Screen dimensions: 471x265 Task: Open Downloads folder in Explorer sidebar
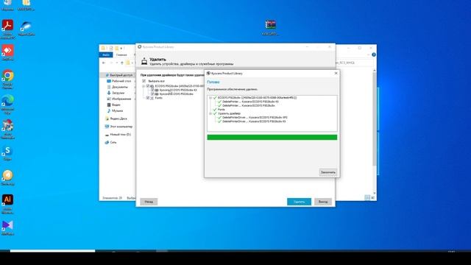click(x=116, y=93)
